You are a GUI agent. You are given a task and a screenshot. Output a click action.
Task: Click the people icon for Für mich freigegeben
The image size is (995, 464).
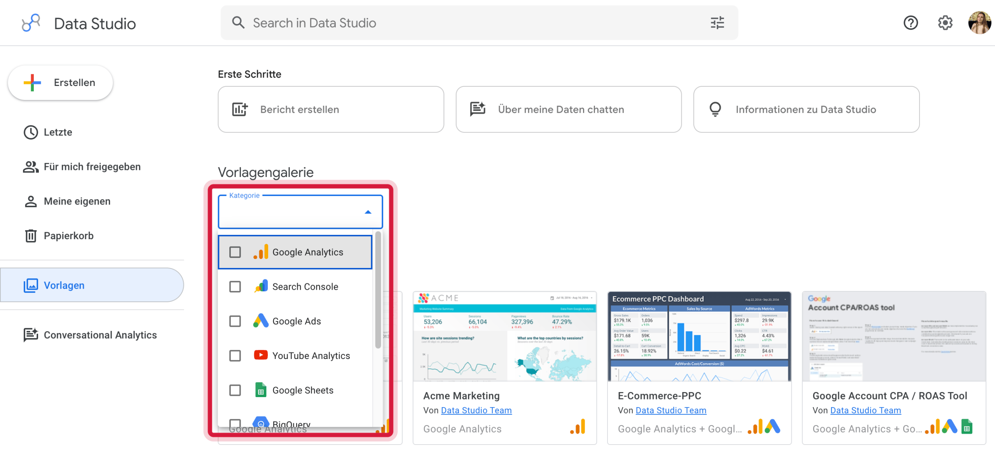pyautogui.click(x=31, y=167)
